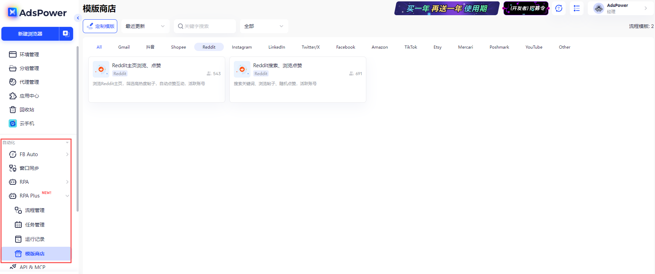The image size is (655, 274).
Task: Open the 买一年再送一年 promo banner
Action: tap(447, 8)
